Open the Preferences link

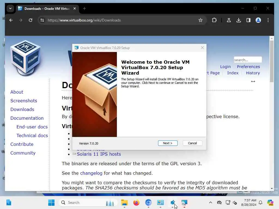(248, 67)
